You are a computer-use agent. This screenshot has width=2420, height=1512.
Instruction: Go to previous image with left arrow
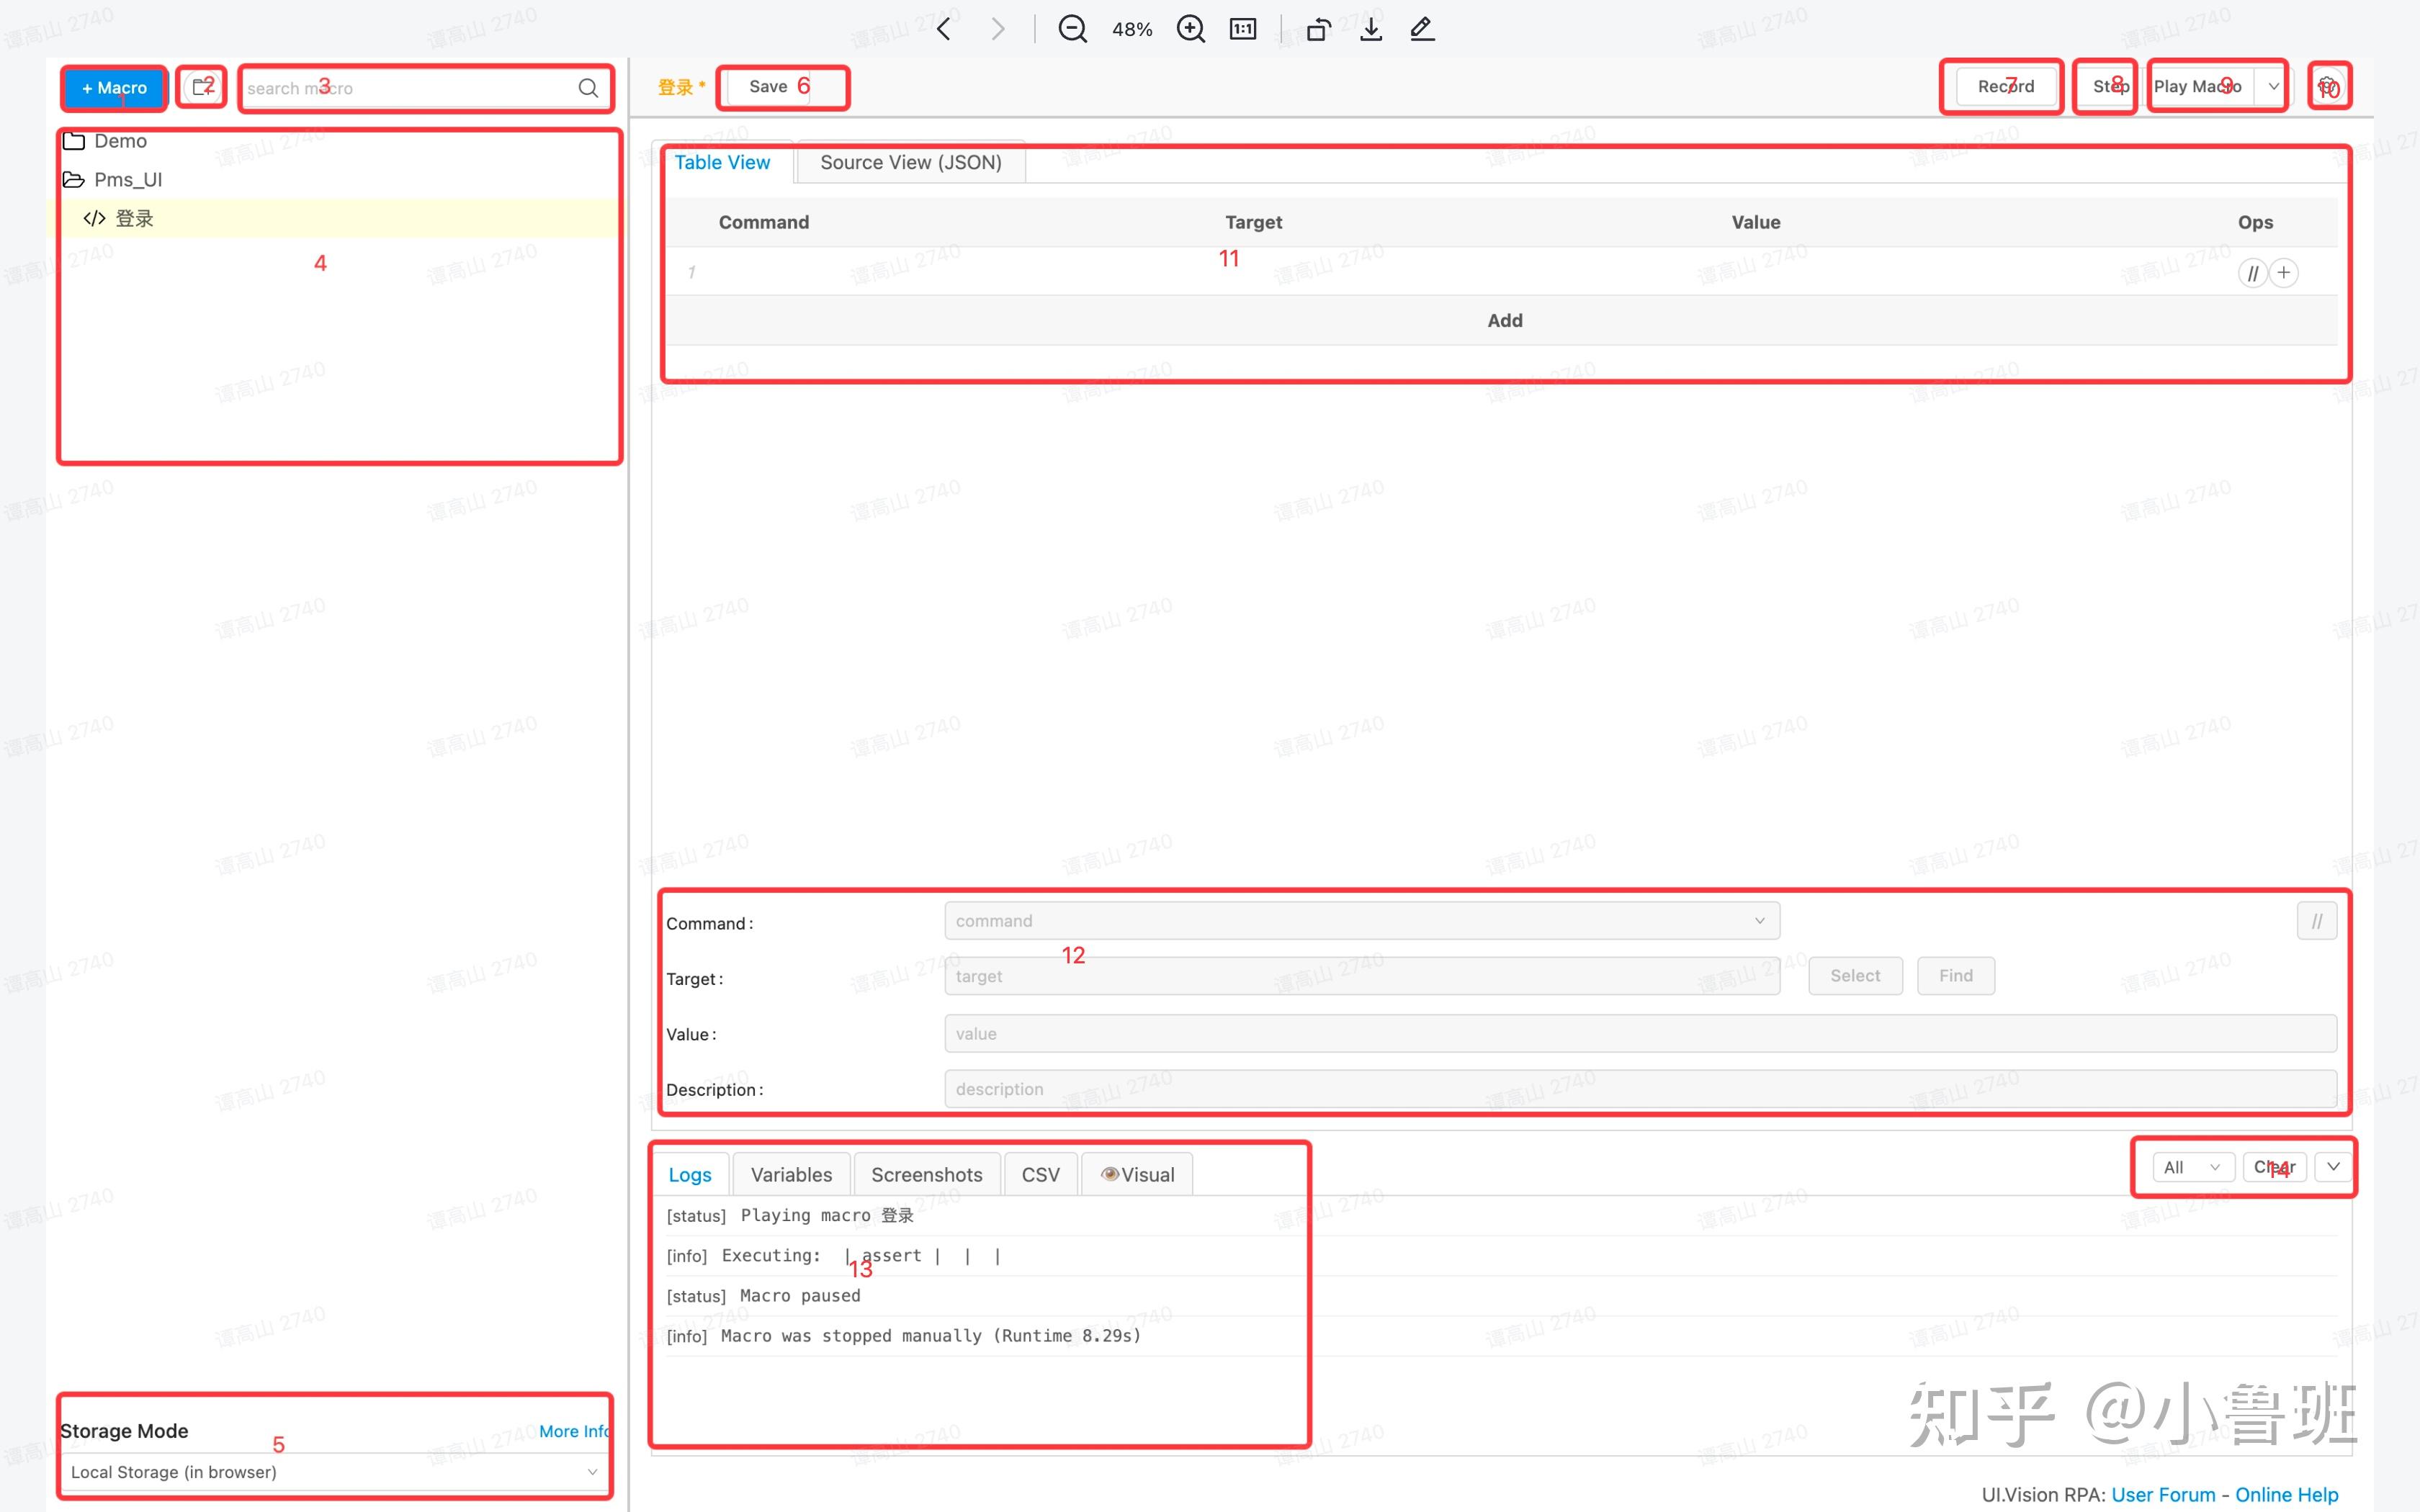[x=943, y=29]
